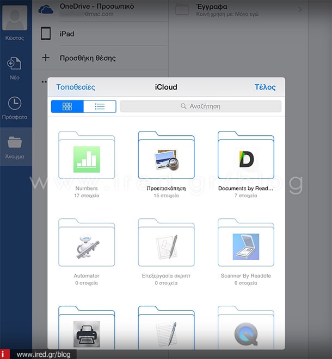Switch to grid view
This screenshot has height=359, width=332.
point(67,106)
